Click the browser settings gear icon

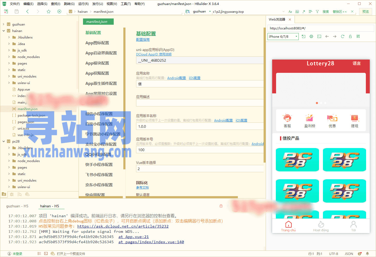[x=311, y=36]
